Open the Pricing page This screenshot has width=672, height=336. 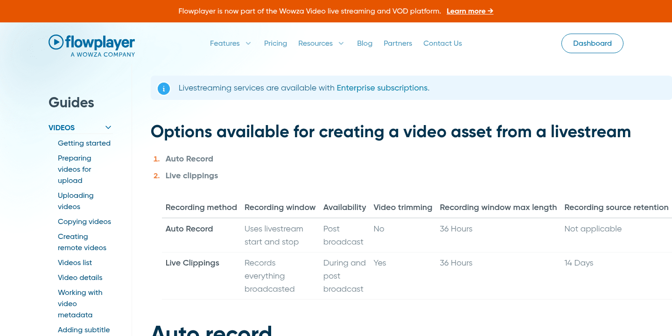[275, 43]
